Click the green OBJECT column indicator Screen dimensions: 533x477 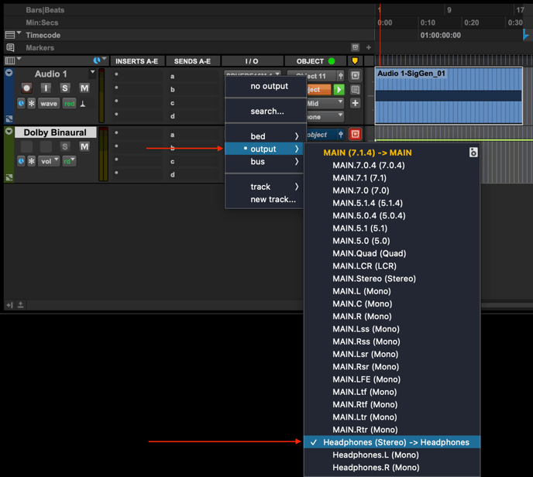click(332, 61)
